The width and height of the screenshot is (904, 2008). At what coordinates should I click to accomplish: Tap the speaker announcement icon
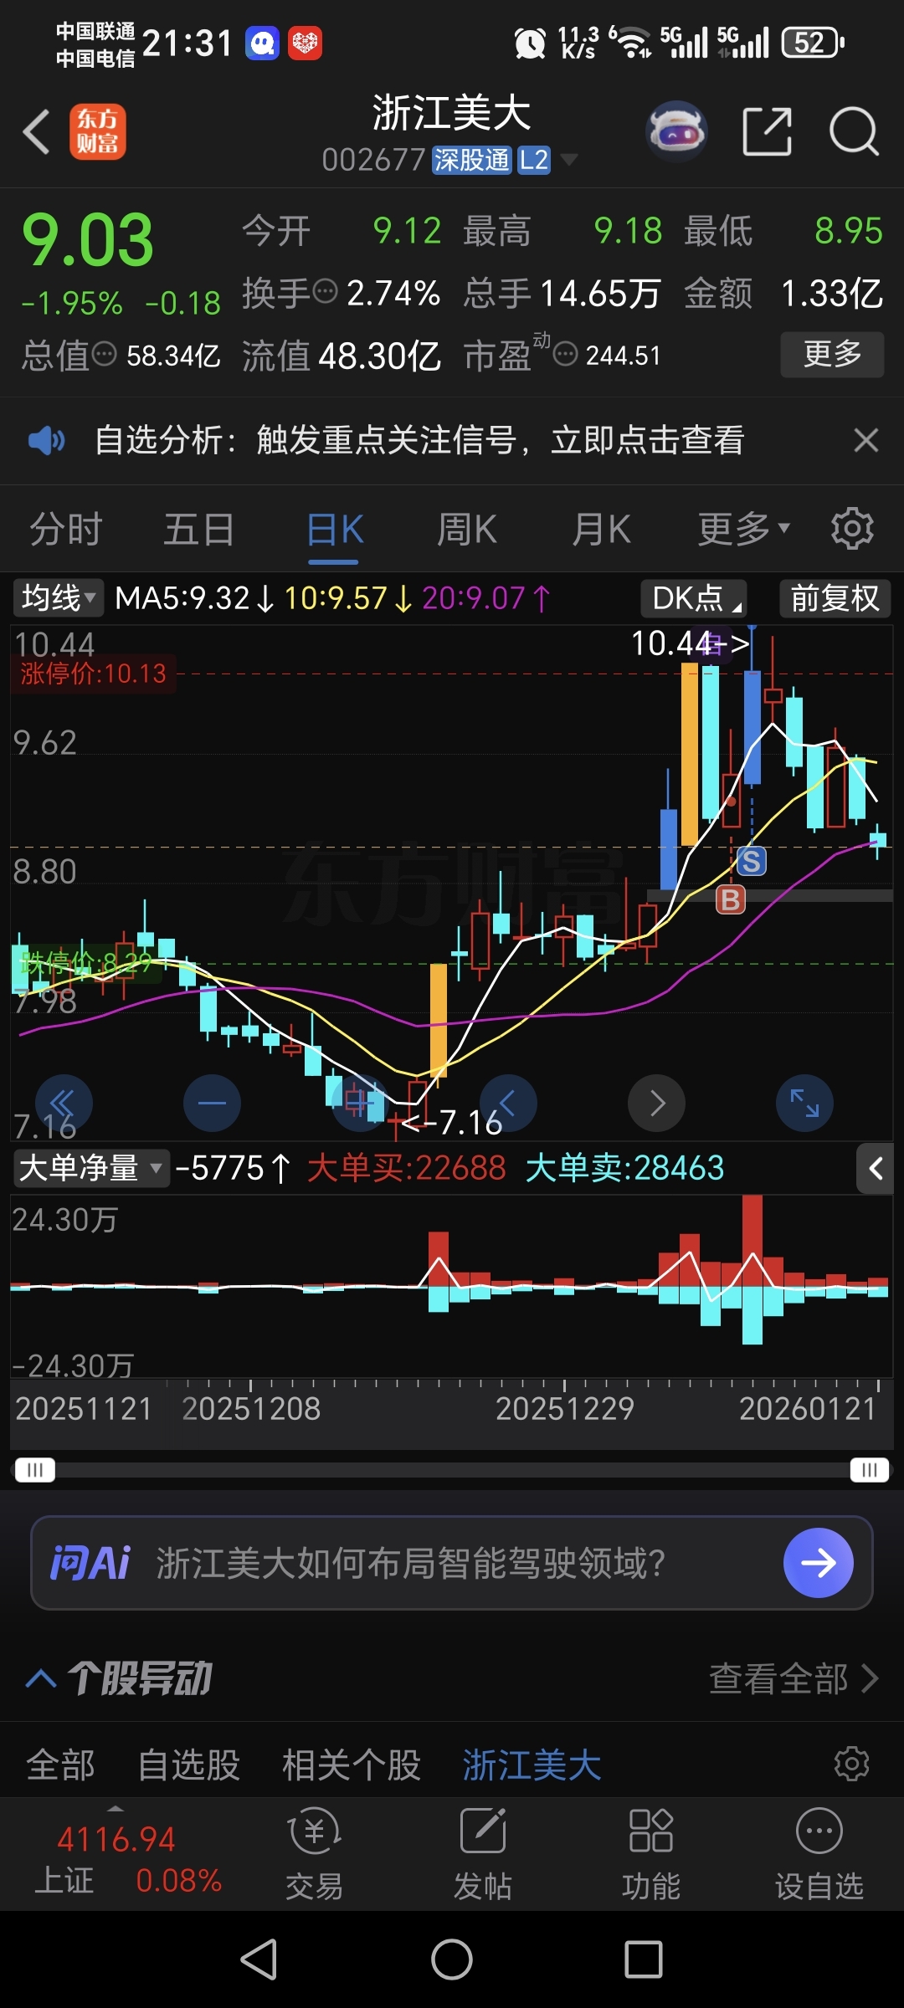[x=46, y=439]
